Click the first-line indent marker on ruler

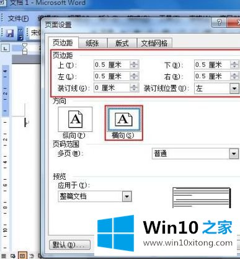pos(25,45)
